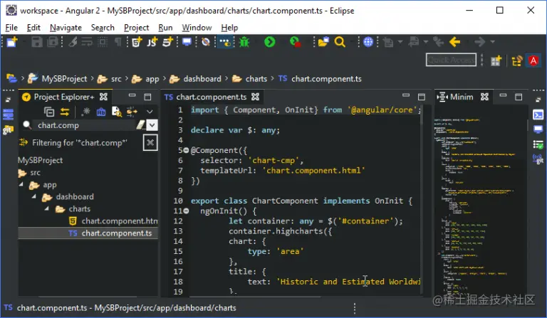Screen dimensions: 547x318
Task: Clear the filter text eraser icon
Action: click(x=141, y=125)
